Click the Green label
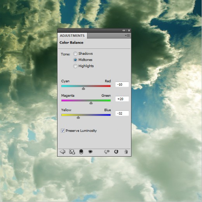The image size is (202, 202). click(106, 96)
